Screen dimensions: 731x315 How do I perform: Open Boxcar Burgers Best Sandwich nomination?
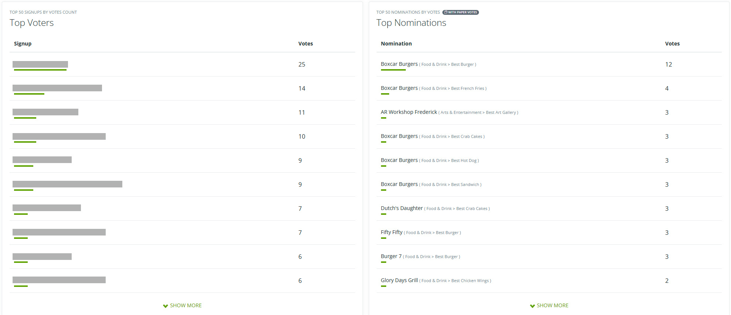click(399, 184)
